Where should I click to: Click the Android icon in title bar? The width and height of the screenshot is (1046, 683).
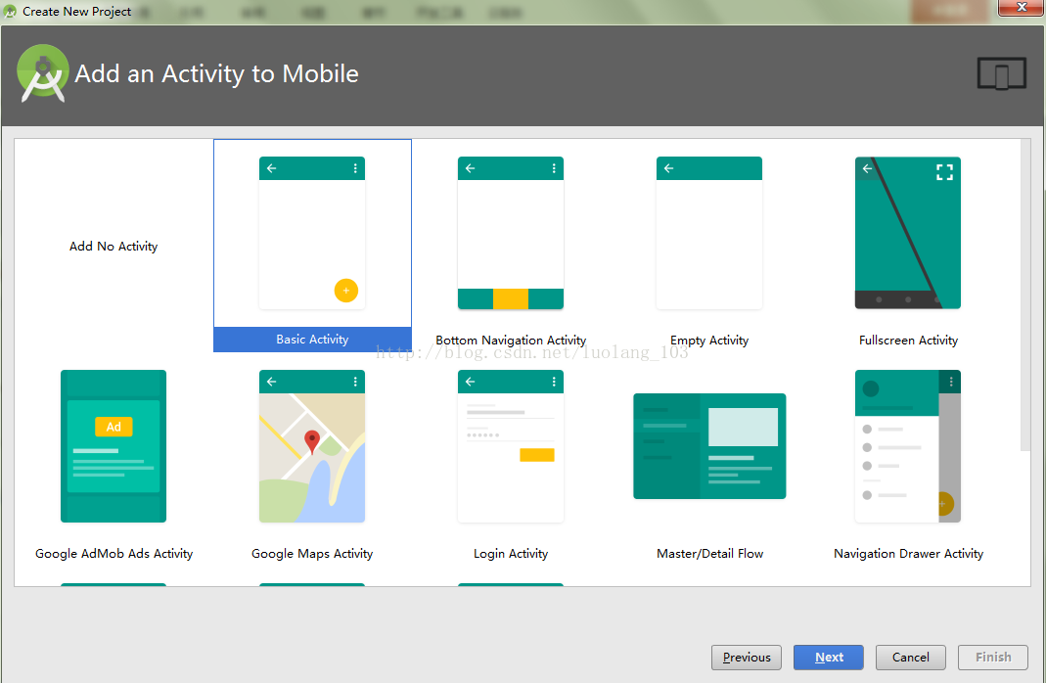pos(10,12)
